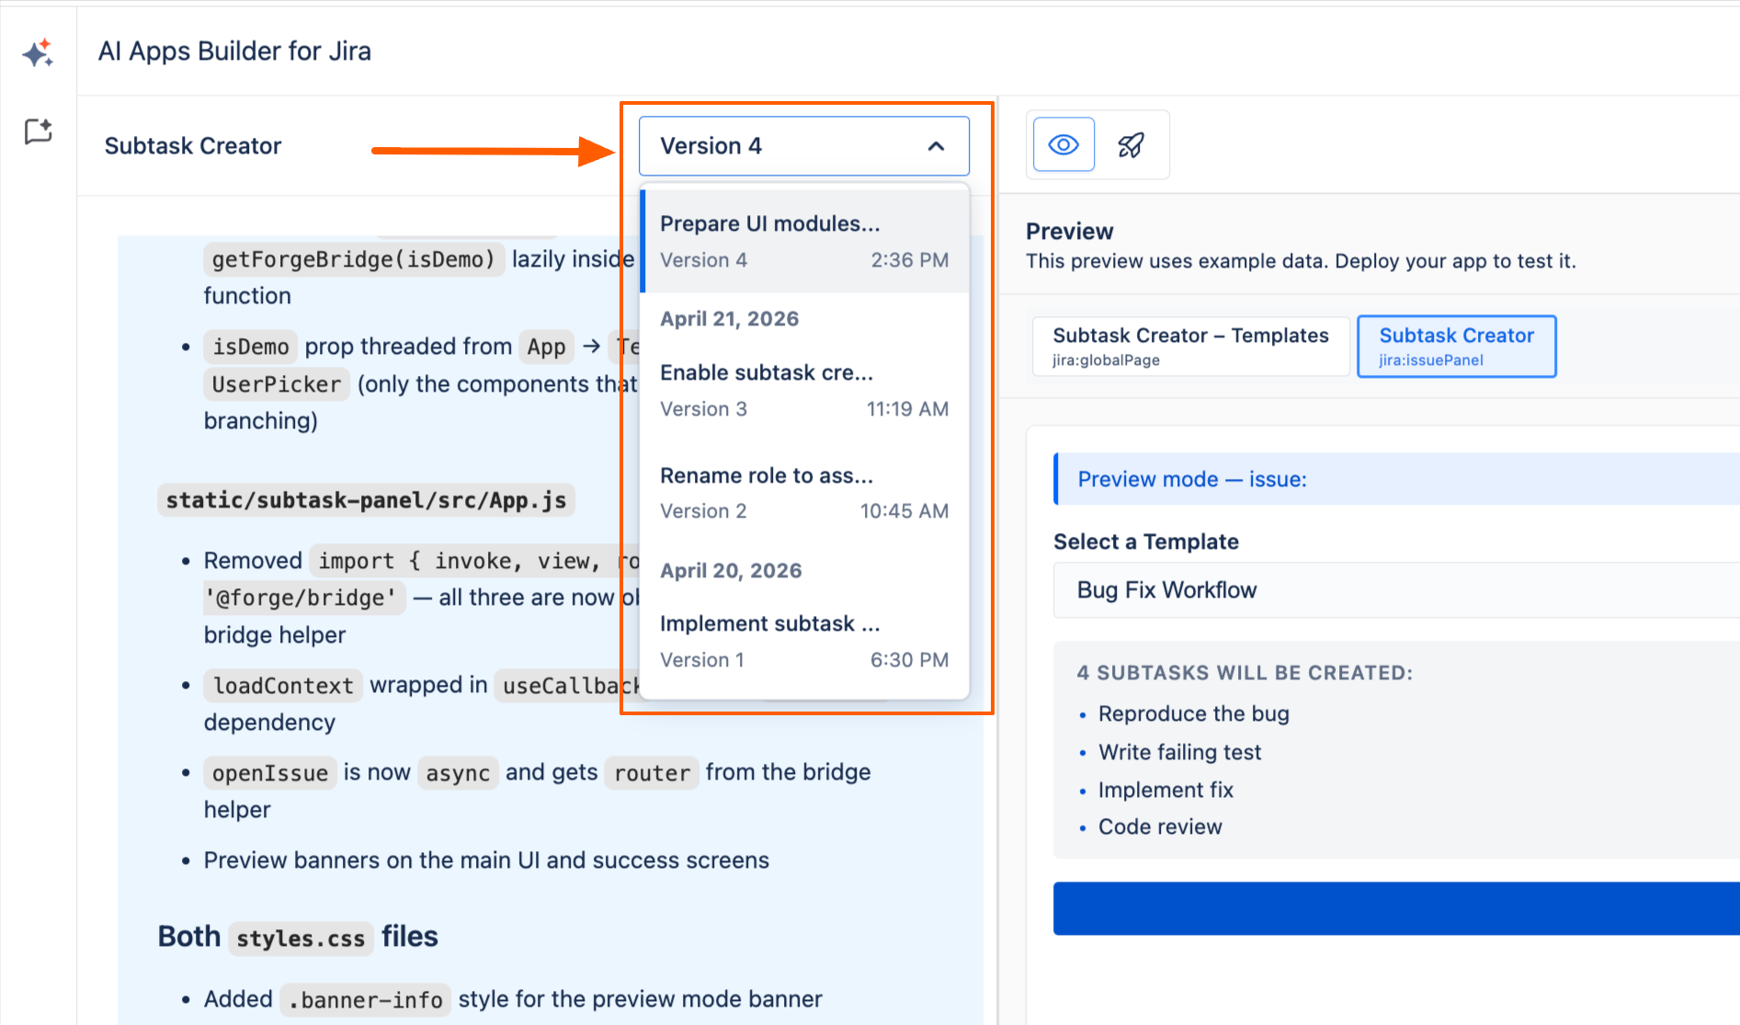Click the router code tag
This screenshot has height=1025, width=1740.
point(652,773)
